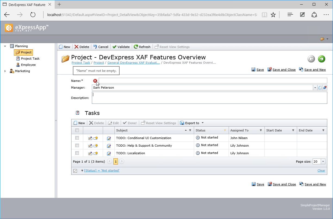
Task: Open the Manager dropdown list
Action: coord(315,88)
